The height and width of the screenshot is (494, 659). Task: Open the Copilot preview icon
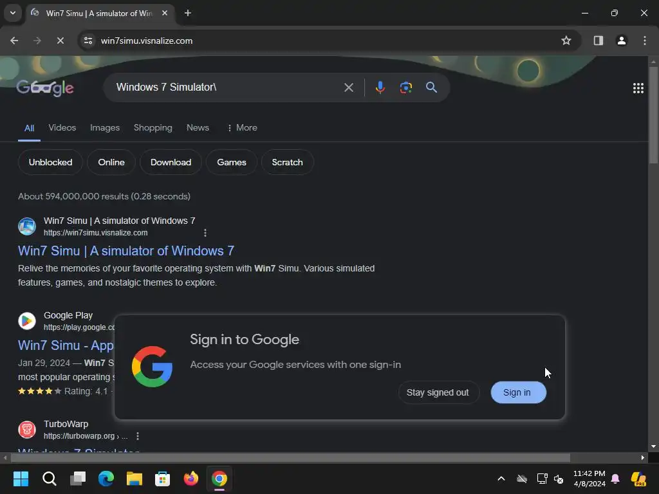[638, 479]
